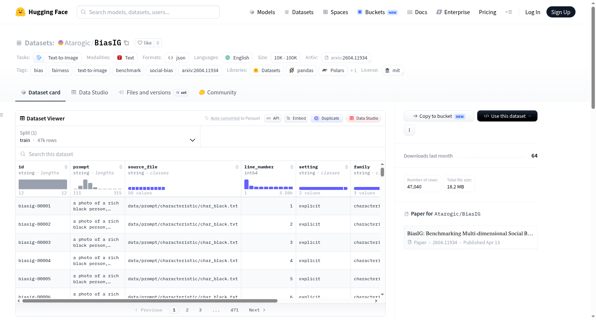
Task: Click the prompt lengths histogram
Action: [98, 184]
